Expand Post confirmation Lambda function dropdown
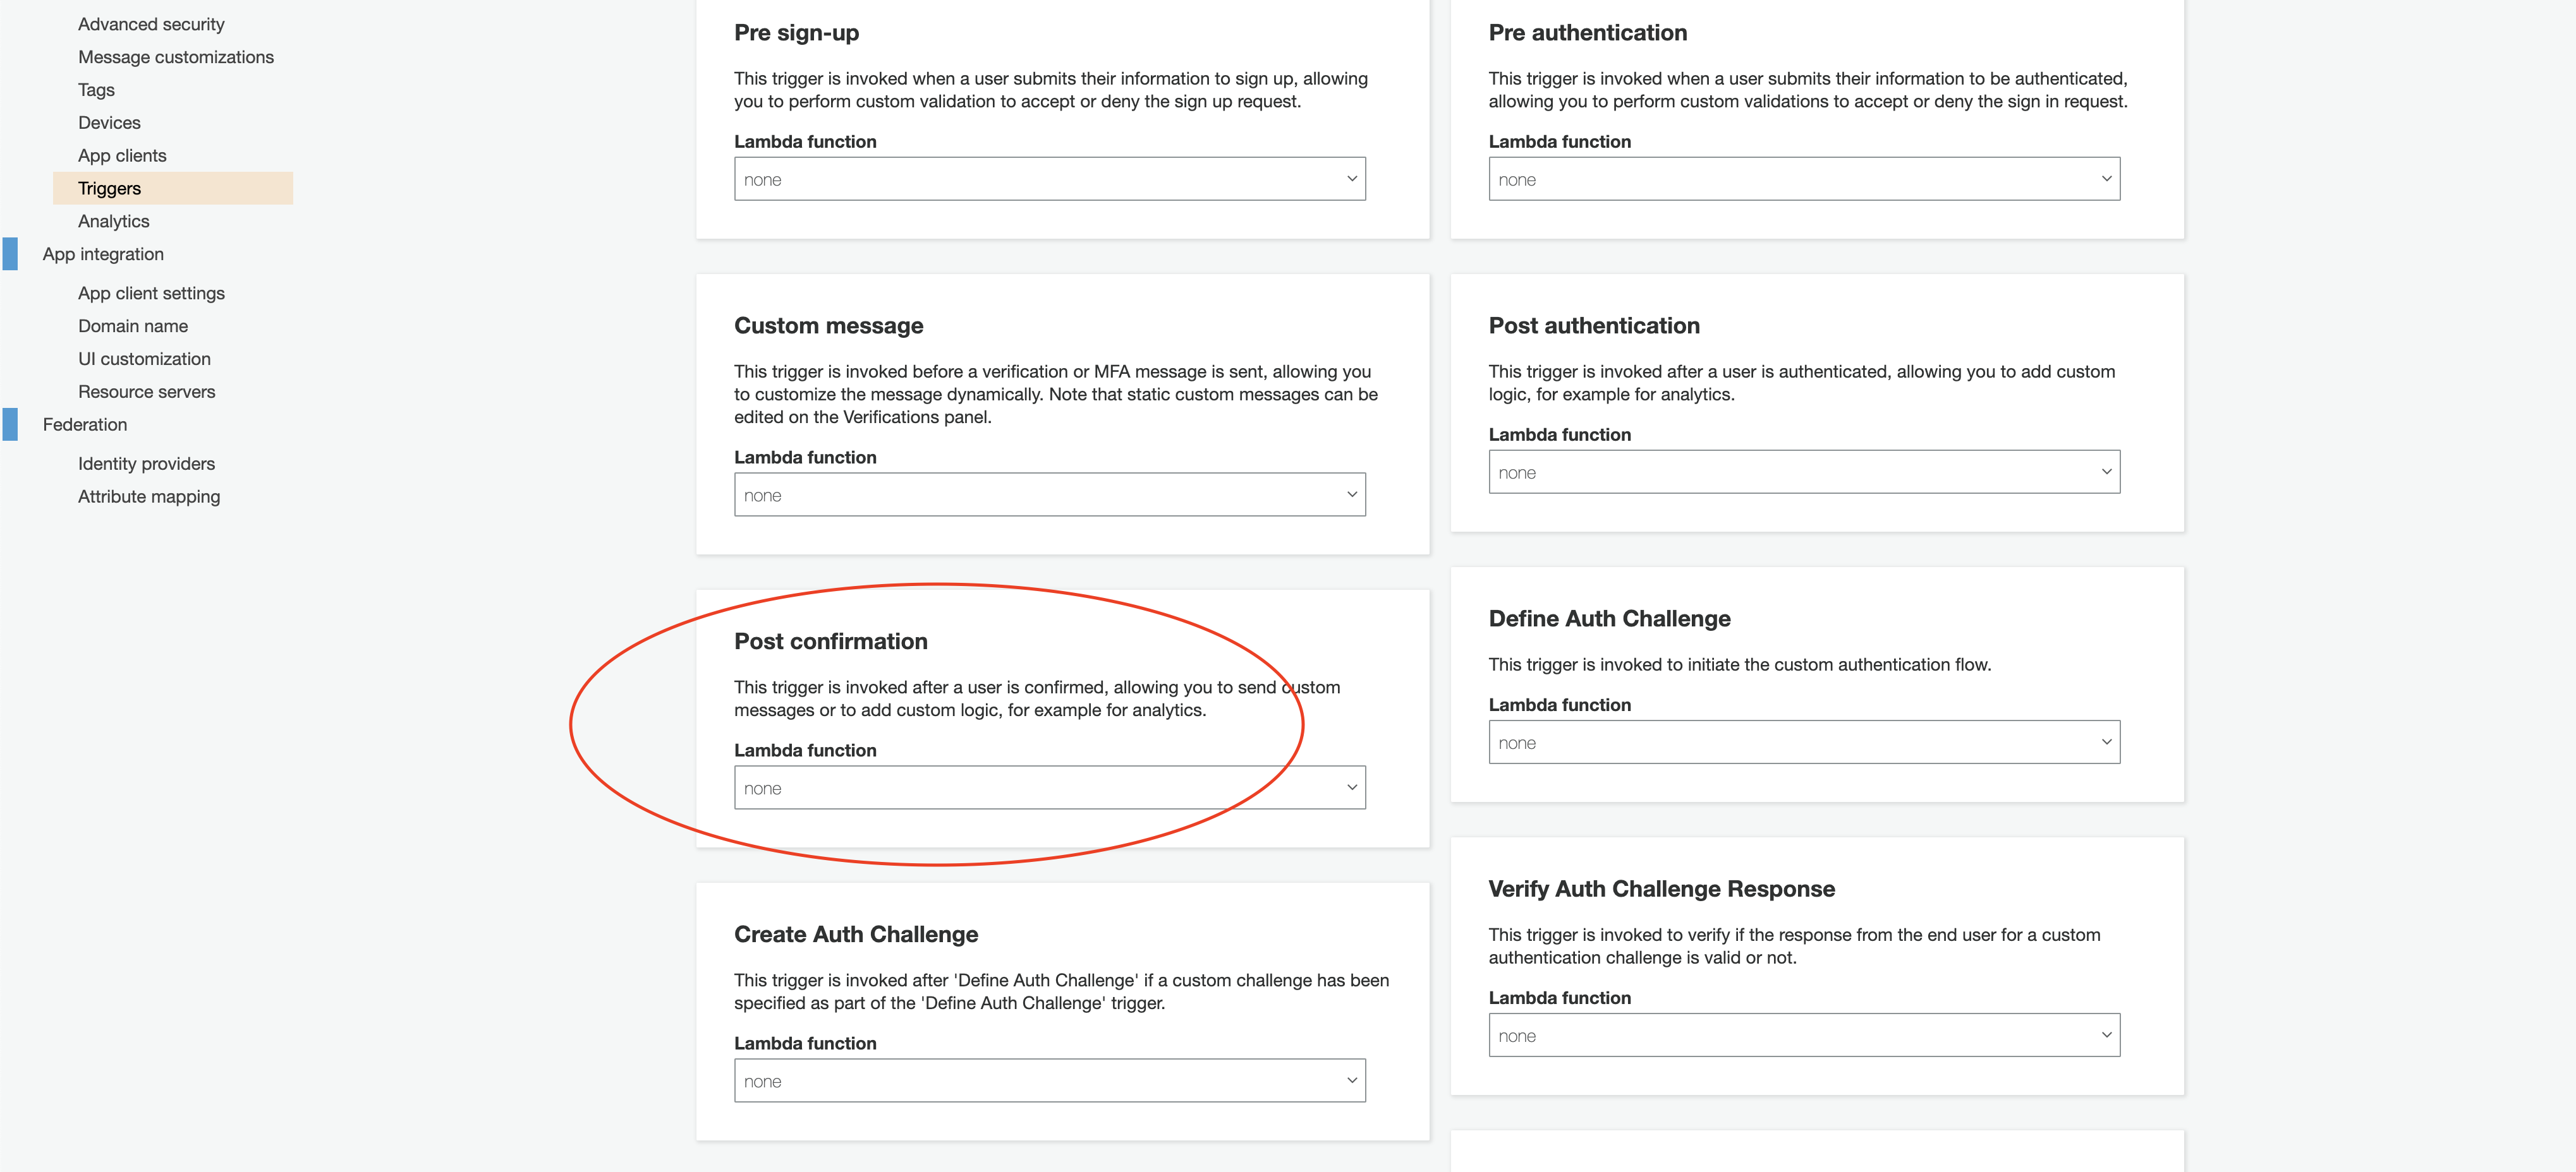 [x=1049, y=788]
